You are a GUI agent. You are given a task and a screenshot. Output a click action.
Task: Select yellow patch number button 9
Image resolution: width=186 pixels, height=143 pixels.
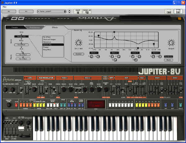coord(137,105)
